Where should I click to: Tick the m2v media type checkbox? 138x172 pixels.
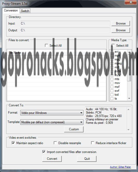pos(112,75)
